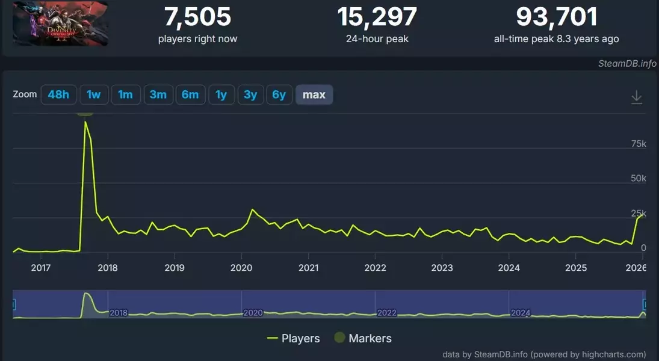
Task: Click the active max zoom button
Action: click(314, 94)
